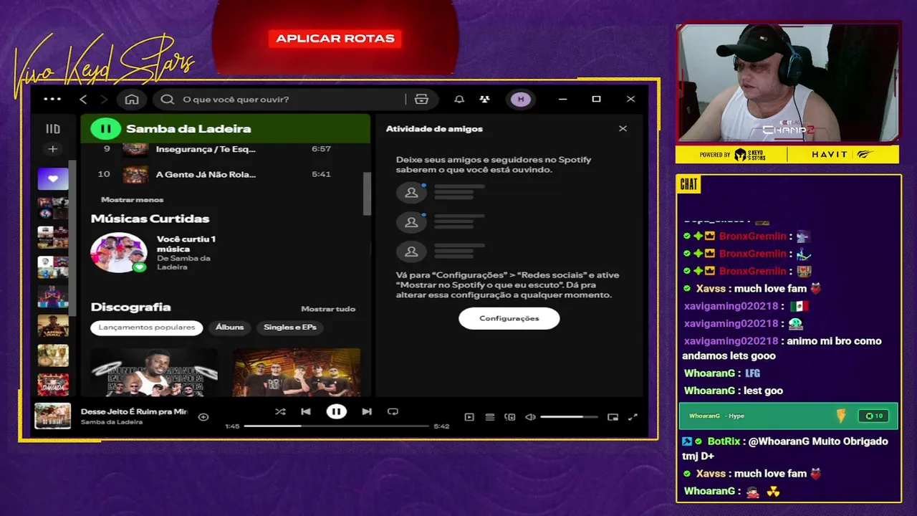Open the Spotify three-dot menu
The height and width of the screenshot is (516, 917).
click(52, 99)
